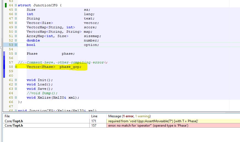Screen dimensions: 240x142
Task: Click the commented '//void Dump();' line
Action: 40,93
